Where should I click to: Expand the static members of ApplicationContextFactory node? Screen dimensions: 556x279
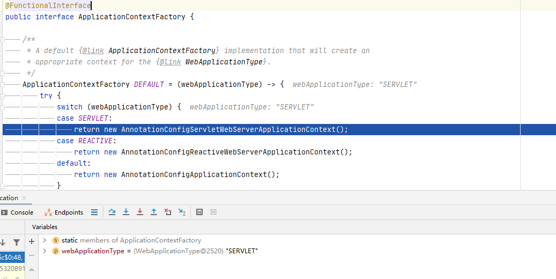point(45,240)
